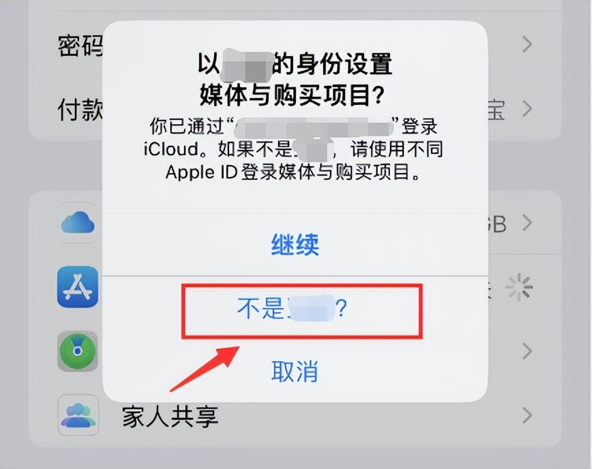Expand the Find My row chevron

[527, 351]
